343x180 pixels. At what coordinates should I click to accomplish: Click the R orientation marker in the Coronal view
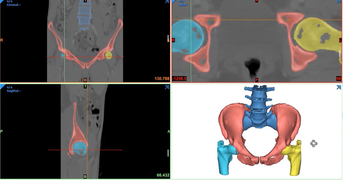coord(2,40)
